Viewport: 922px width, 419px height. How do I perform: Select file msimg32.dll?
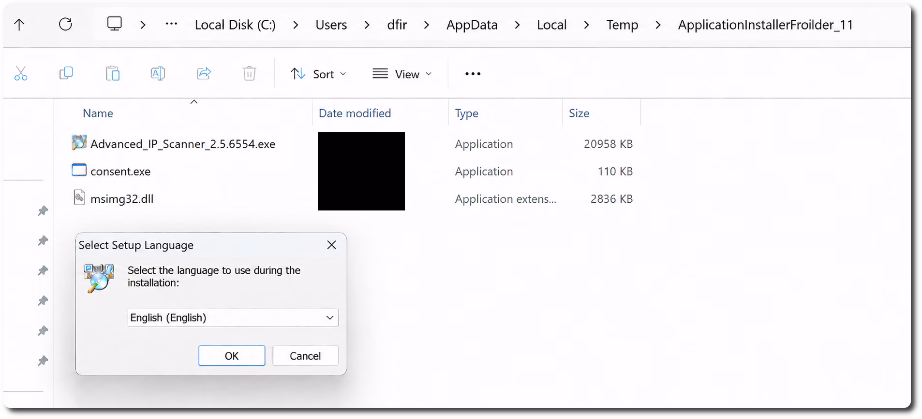click(122, 199)
